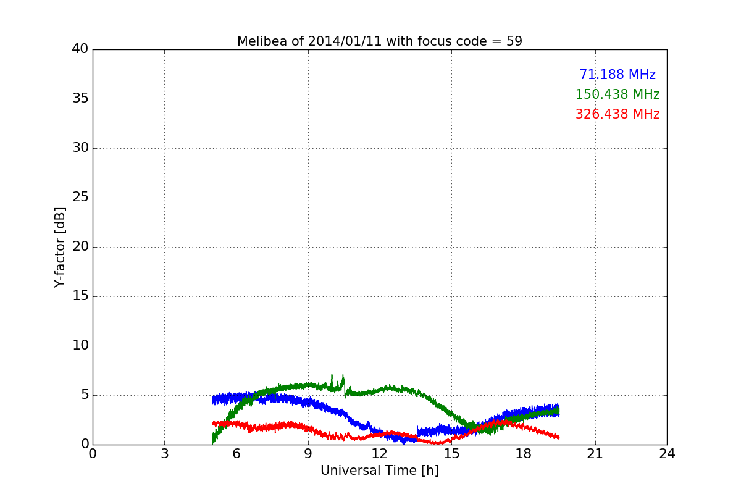Screen dimensions: 741x494
Task: Click the y-axis tick label 40
Action: (80, 49)
